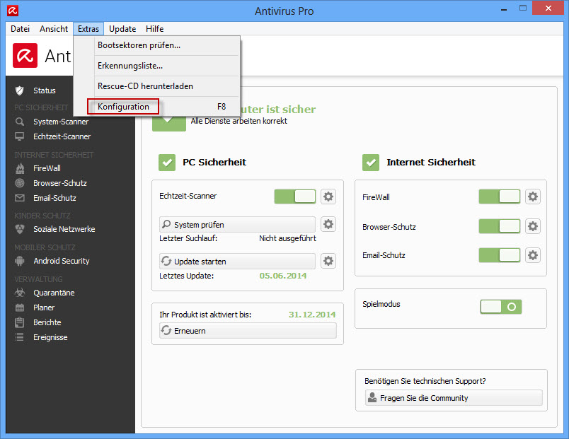Click the System prüfen button
This screenshot has height=439, width=569.
pos(237,224)
